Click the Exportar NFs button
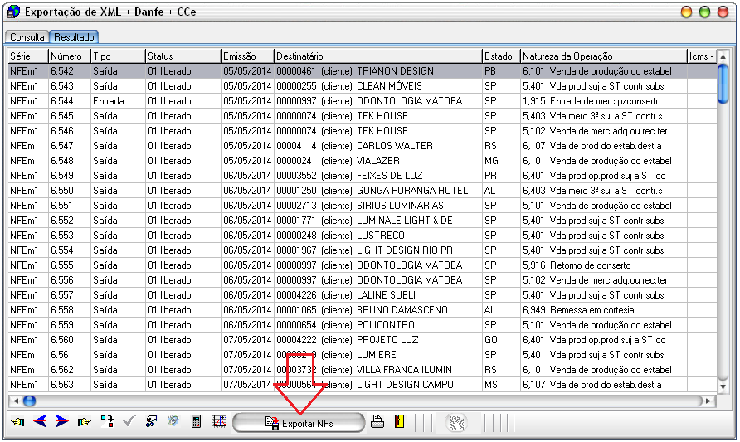 tap(299, 423)
